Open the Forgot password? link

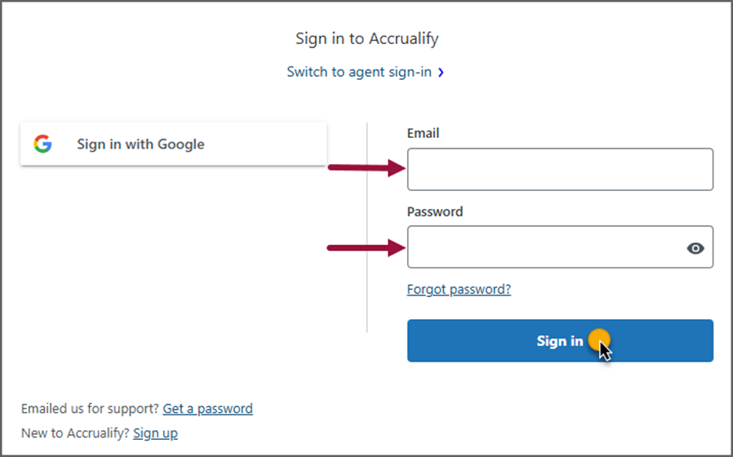pyautogui.click(x=459, y=289)
